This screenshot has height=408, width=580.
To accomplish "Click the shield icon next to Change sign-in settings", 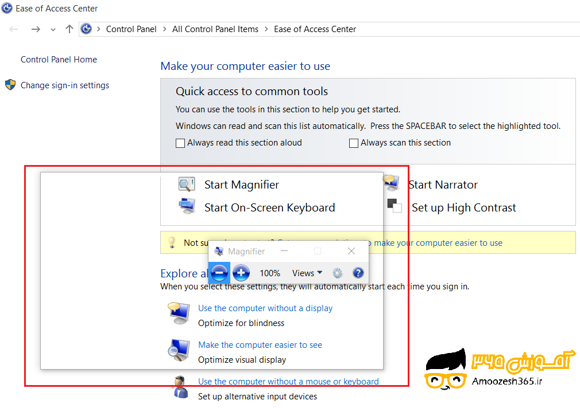I will pos(10,85).
